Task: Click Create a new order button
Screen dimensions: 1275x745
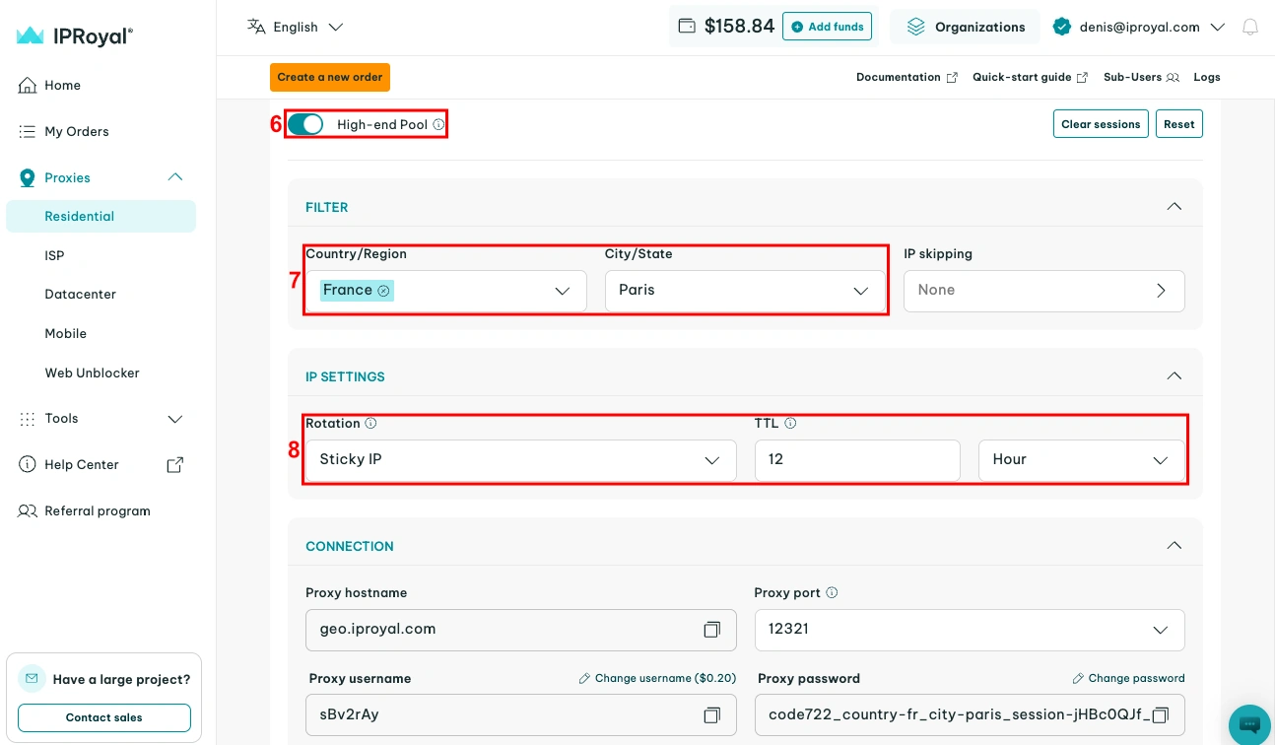Action: tap(330, 77)
